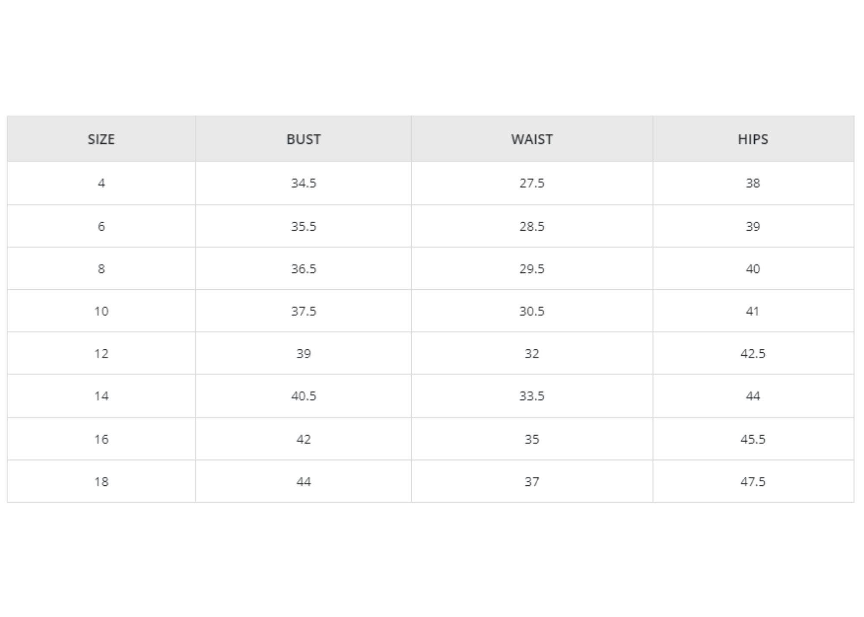864x617 pixels.
Task: Click the bust value 34.5
Action: click(x=303, y=183)
